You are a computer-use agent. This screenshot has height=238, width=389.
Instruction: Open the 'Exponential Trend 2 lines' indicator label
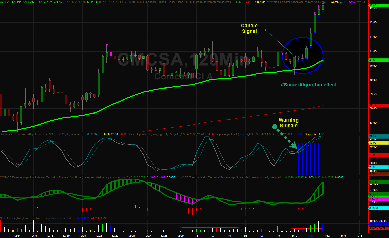pyautogui.click(x=189, y=2)
